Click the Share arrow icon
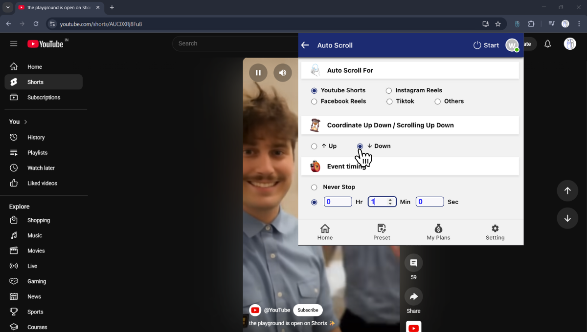The height and width of the screenshot is (332, 587). coord(413,296)
